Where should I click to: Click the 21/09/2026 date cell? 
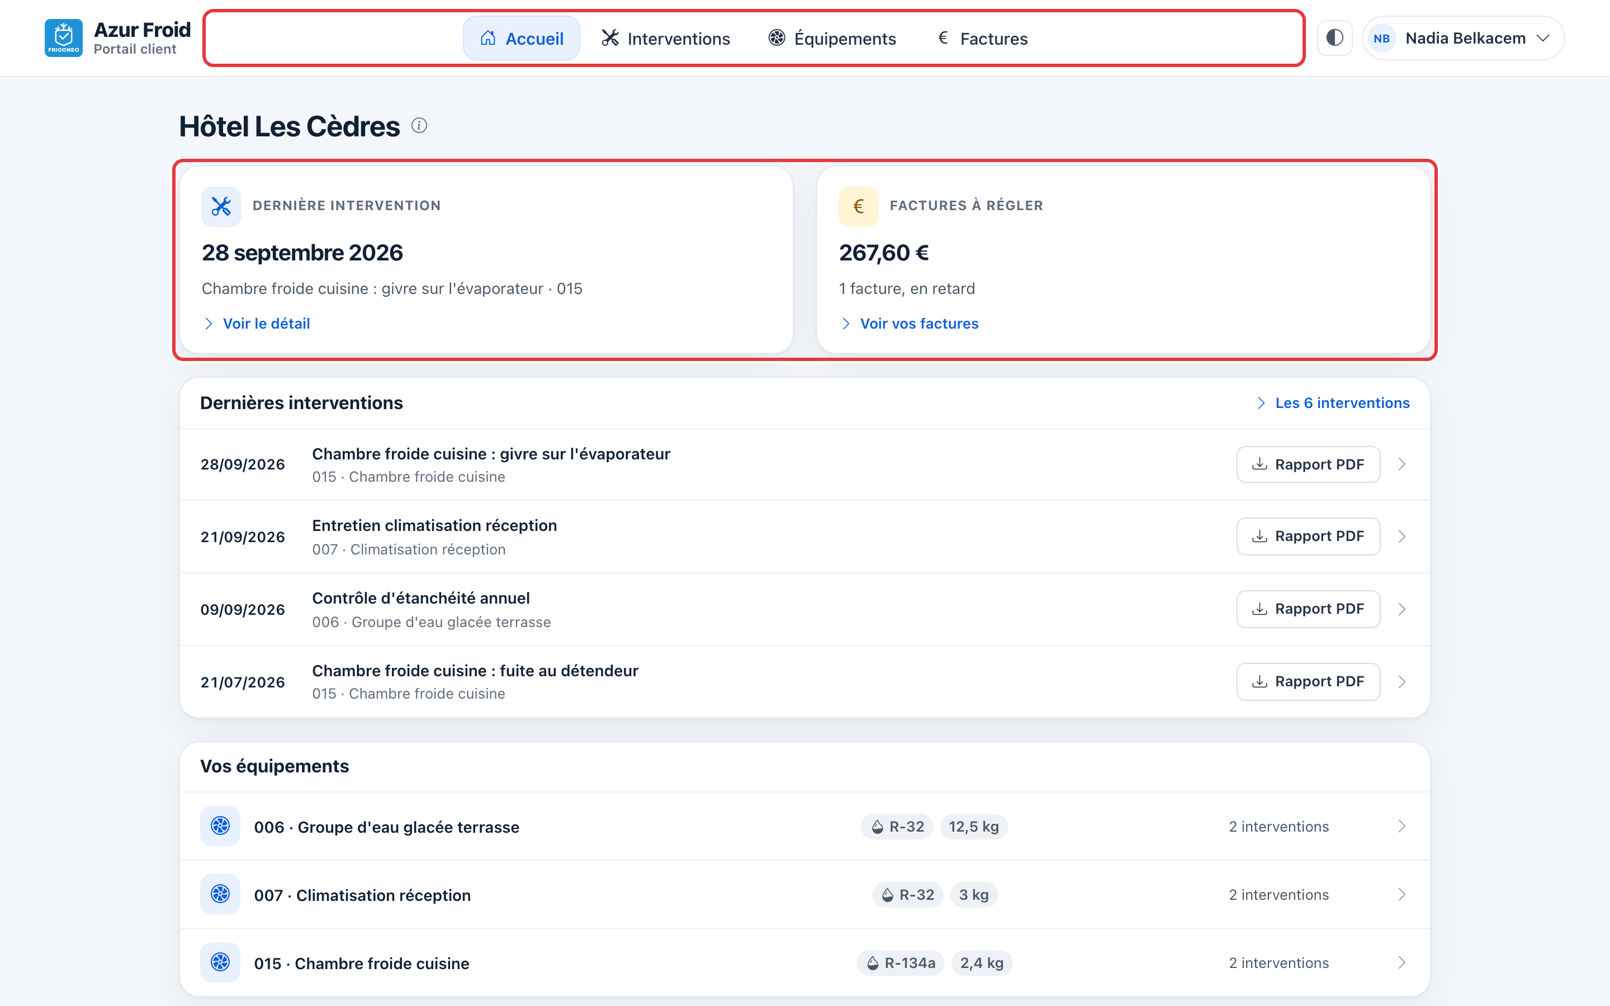tap(243, 537)
